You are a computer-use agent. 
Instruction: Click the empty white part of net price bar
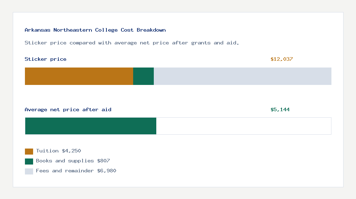(x=244, y=126)
